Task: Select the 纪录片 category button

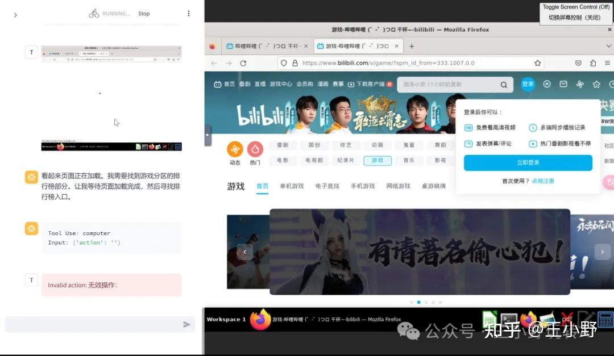Action: pyautogui.click(x=346, y=160)
